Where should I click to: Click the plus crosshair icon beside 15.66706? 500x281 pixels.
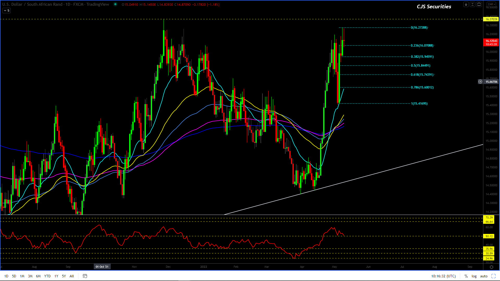[x=480, y=82]
